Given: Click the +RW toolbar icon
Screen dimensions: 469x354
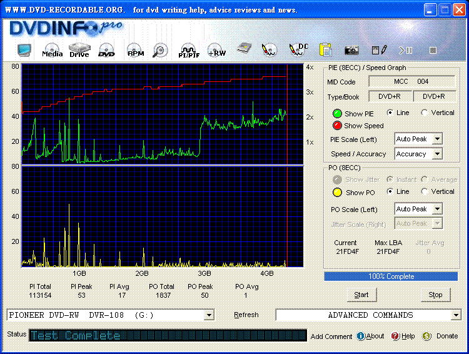Looking at the screenshot, I should 216,50.
